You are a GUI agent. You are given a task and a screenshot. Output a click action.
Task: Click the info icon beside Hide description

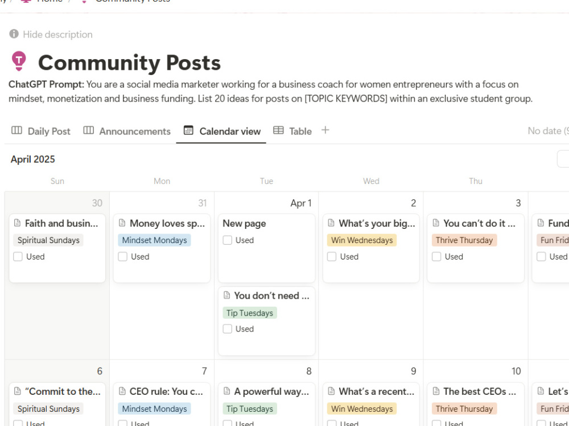coord(14,34)
